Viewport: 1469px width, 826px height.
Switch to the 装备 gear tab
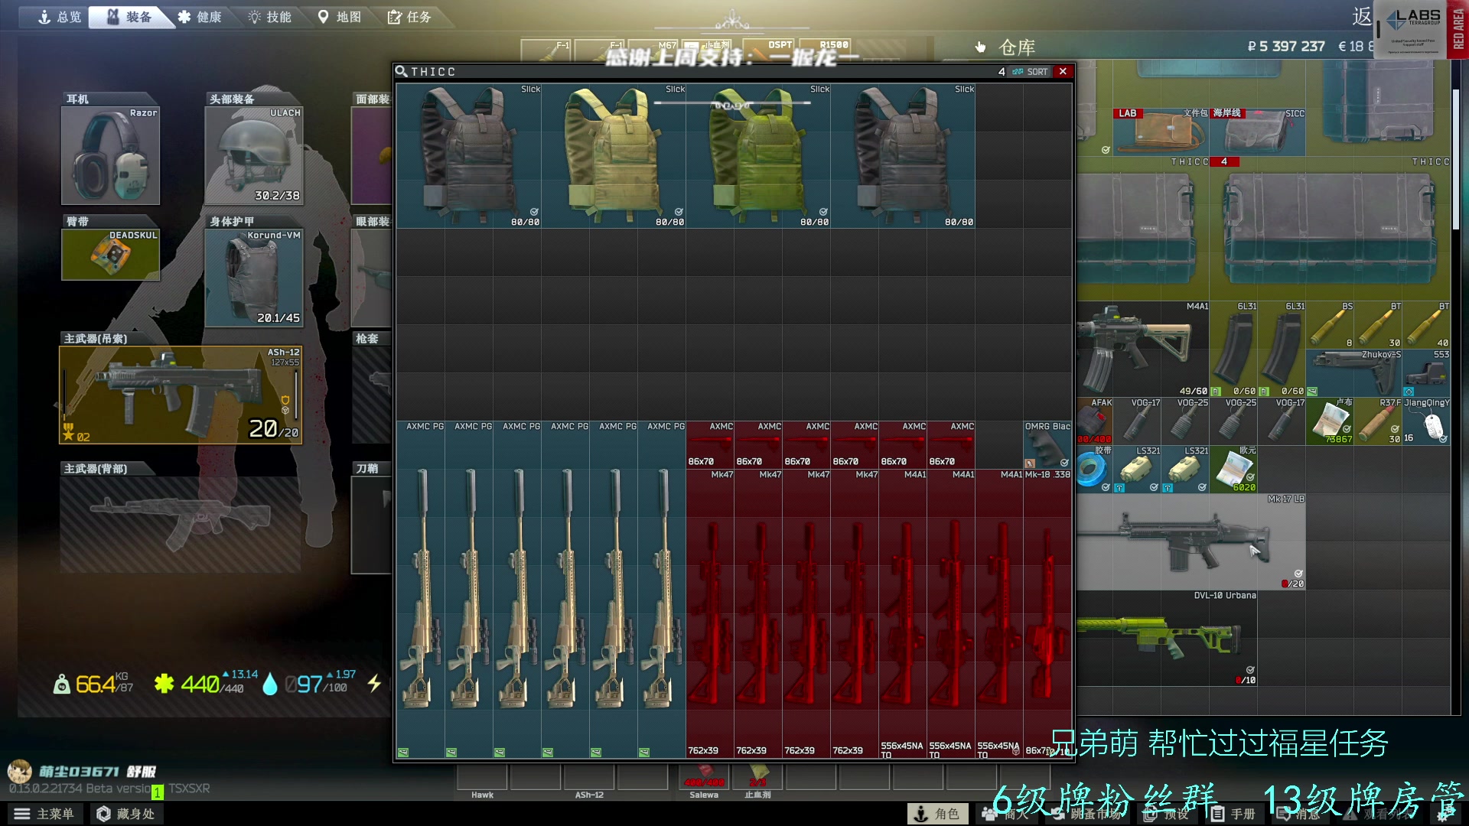(x=129, y=17)
